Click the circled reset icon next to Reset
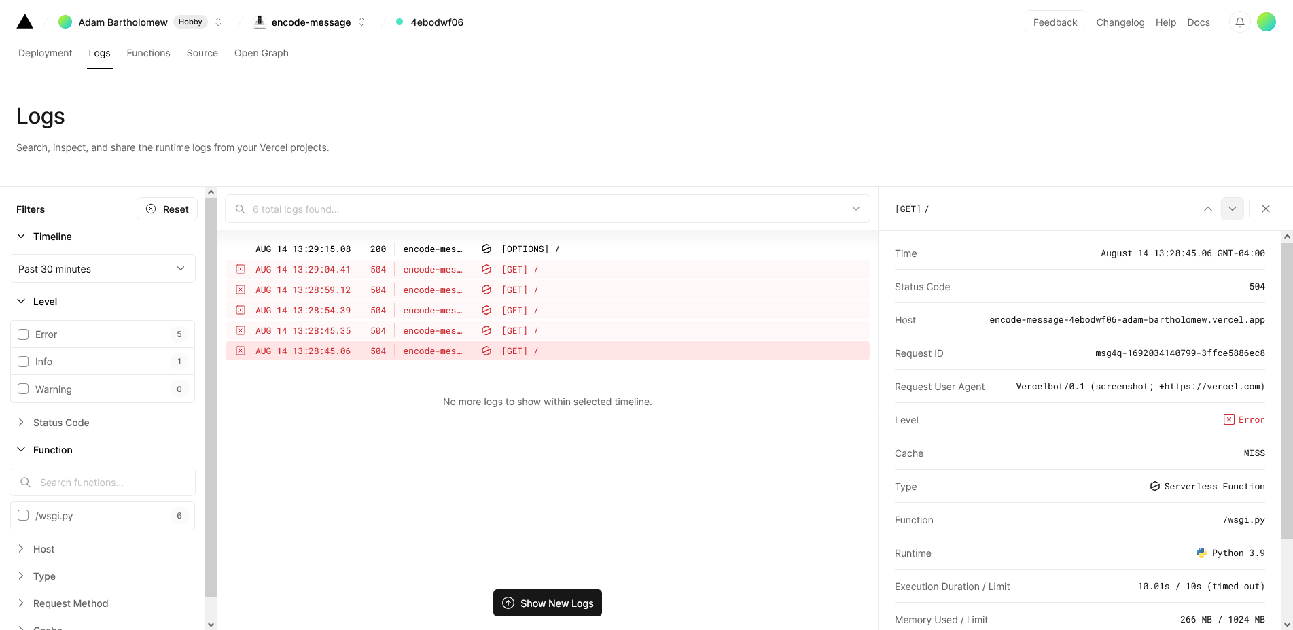The width and height of the screenshot is (1293, 630). (151, 209)
